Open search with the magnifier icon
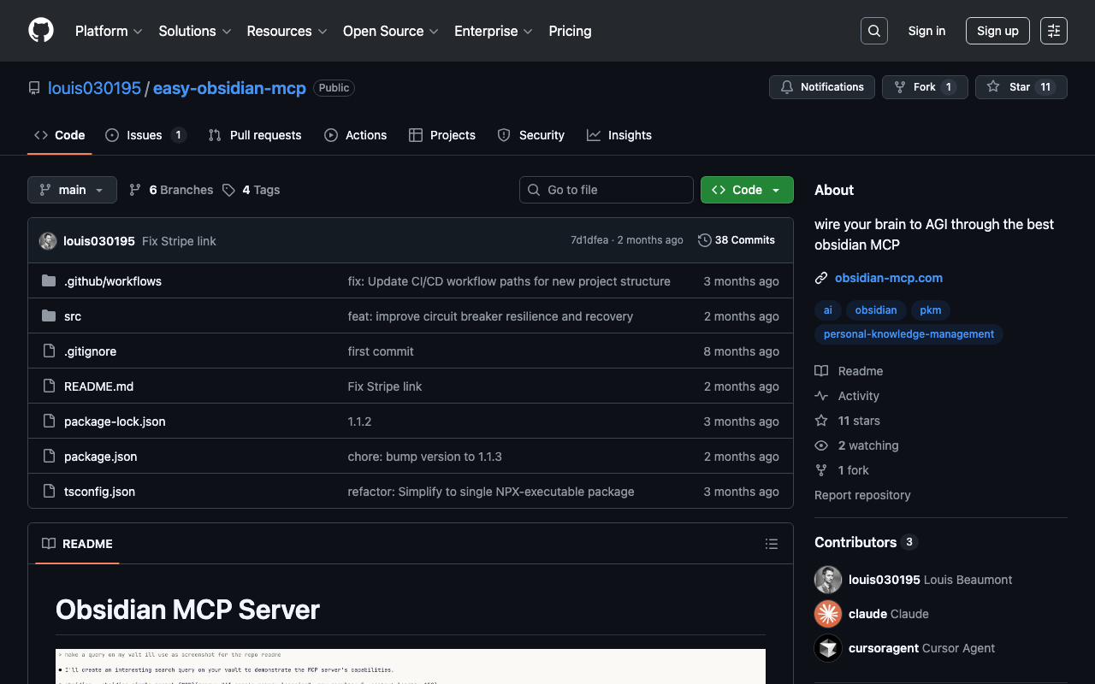The width and height of the screenshot is (1095, 684). point(873,31)
